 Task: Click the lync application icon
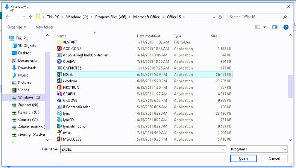[x=59, y=113]
